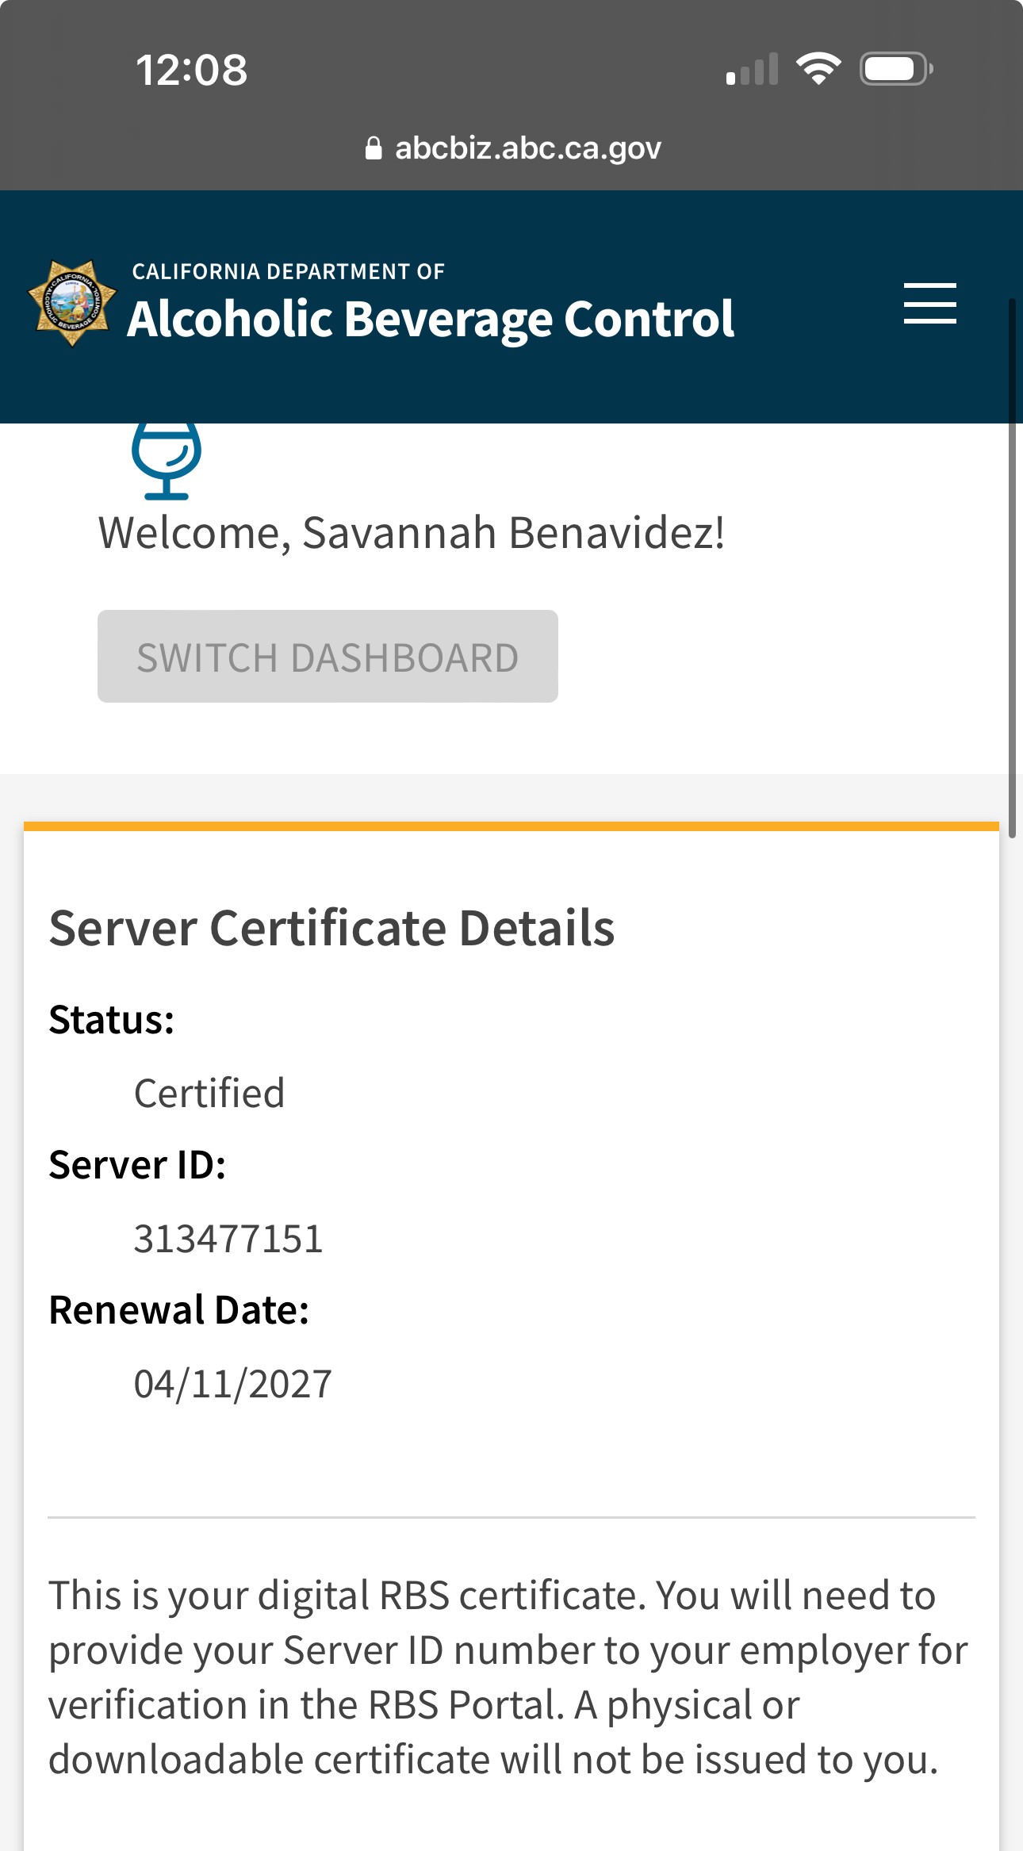Viewport: 1023px width, 1851px height.
Task: Click the California Department Of text
Action: pyautogui.click(x=288, y=272)
